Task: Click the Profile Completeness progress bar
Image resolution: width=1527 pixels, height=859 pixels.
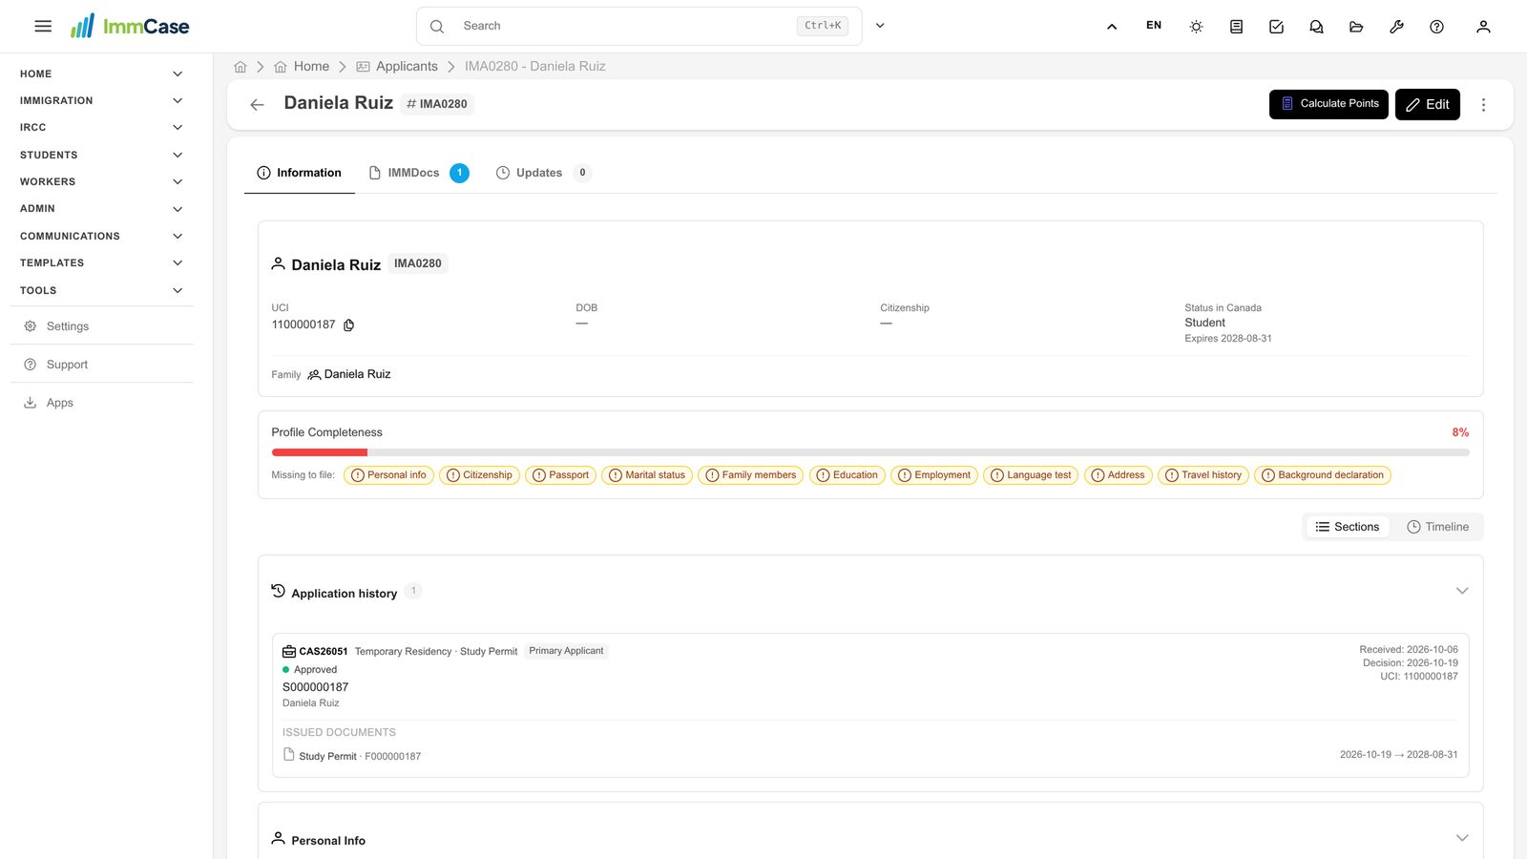Action: click(x=870, y=452)
